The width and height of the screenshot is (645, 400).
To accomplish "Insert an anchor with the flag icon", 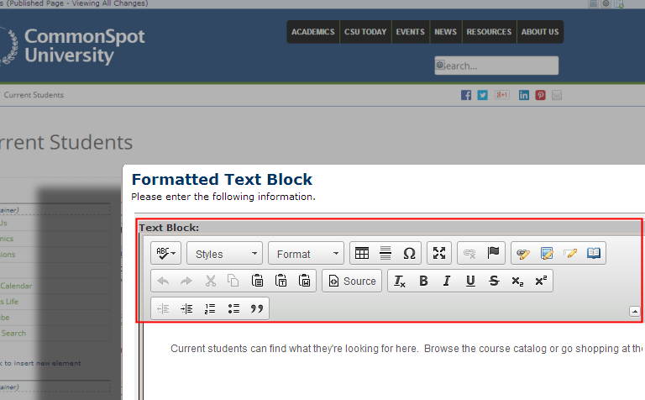I will tap(493, 253).
